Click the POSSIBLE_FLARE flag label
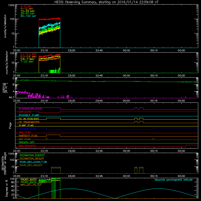This screenshot has width=201, height=201. click(29, 115)
